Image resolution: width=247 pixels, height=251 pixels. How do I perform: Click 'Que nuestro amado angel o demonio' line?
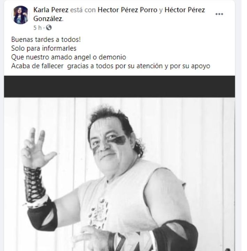[x=69, y=57]
